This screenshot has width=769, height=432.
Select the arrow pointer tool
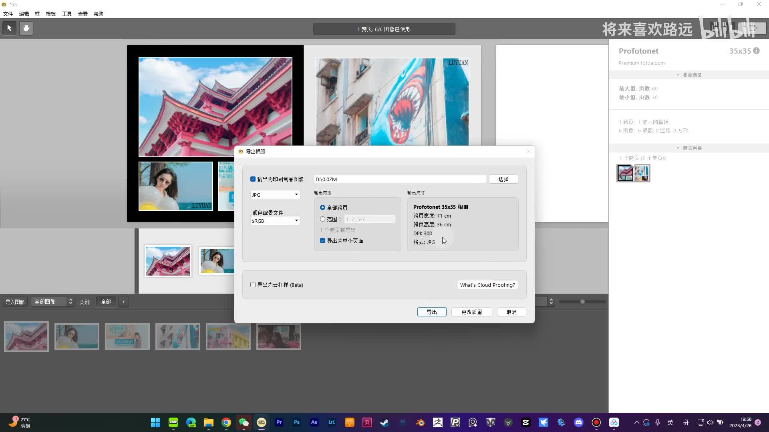tap(10, 28)
